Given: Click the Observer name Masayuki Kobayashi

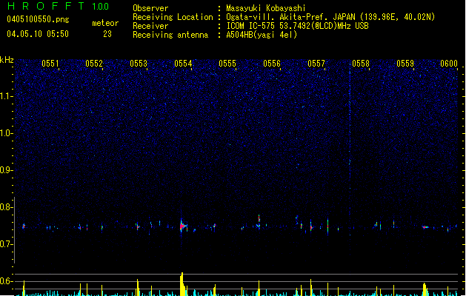Looking at the screenshot, I should click(x=266, y=8).
